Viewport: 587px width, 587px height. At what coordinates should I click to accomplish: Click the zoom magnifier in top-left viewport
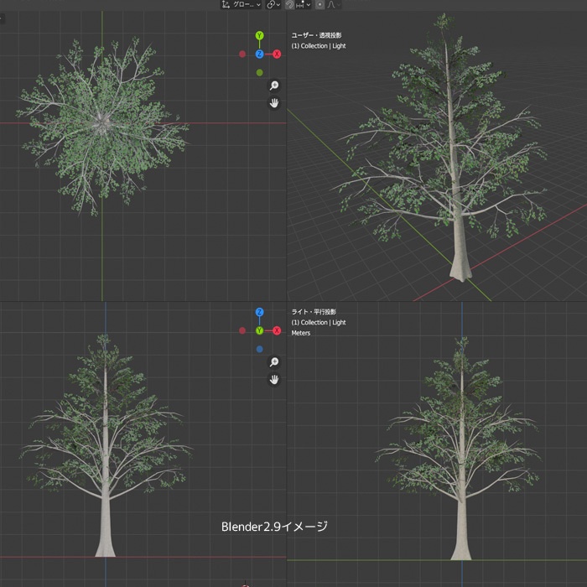click(x=274, y=86)
